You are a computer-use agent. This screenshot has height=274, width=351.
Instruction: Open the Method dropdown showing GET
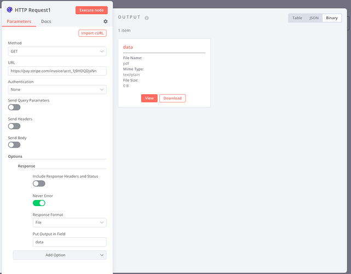click(57, 52)
